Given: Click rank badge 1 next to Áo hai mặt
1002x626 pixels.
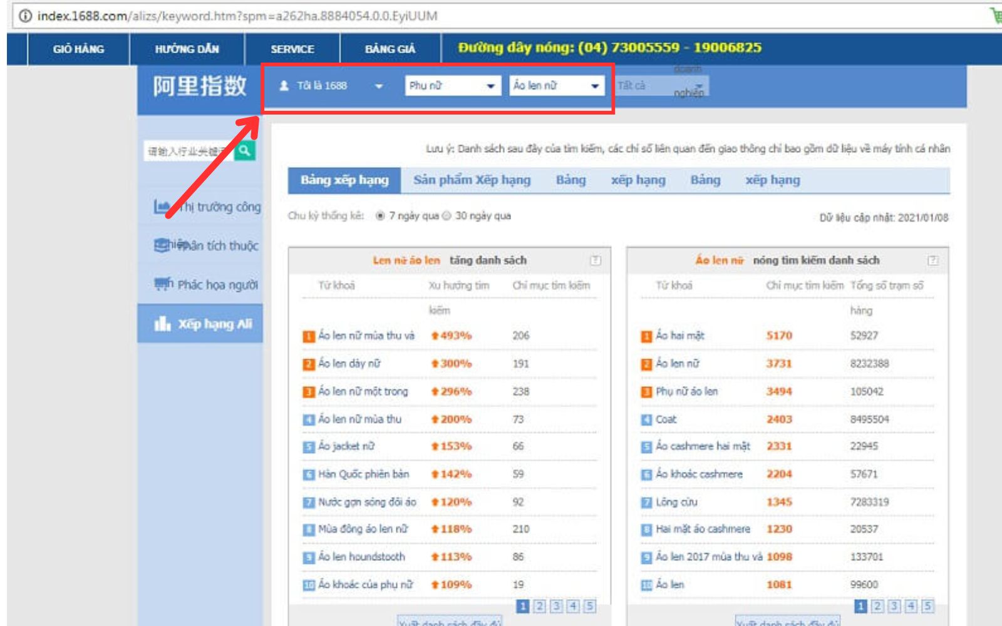Looking at the screenshot, I should pyautogui.click(x=646, y=336).
